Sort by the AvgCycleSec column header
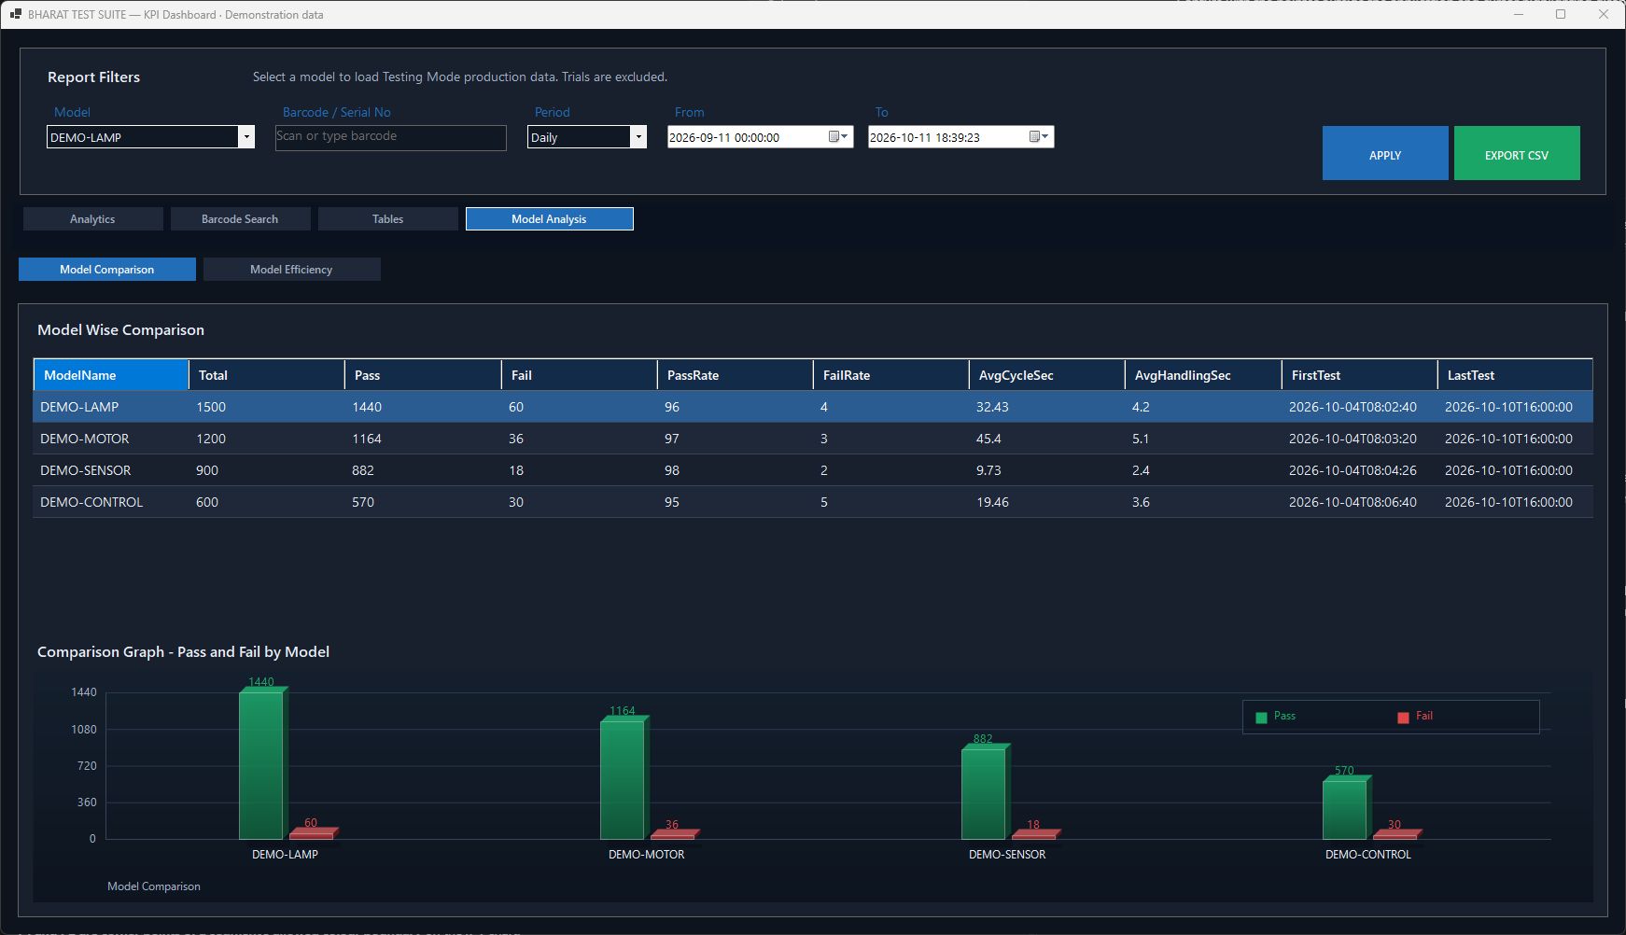1626x935 pixels. (1046, 375)
